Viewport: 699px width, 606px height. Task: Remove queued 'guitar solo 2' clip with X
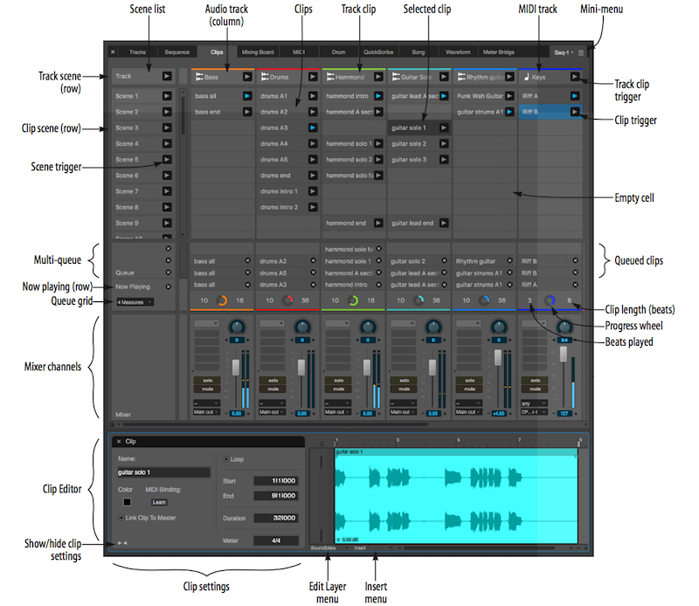pos(444,261)
